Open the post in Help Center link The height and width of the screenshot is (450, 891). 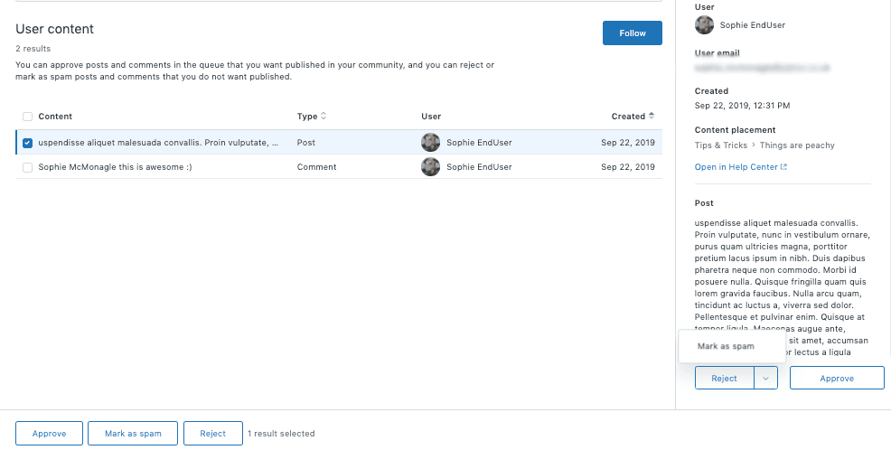point(736,167)
